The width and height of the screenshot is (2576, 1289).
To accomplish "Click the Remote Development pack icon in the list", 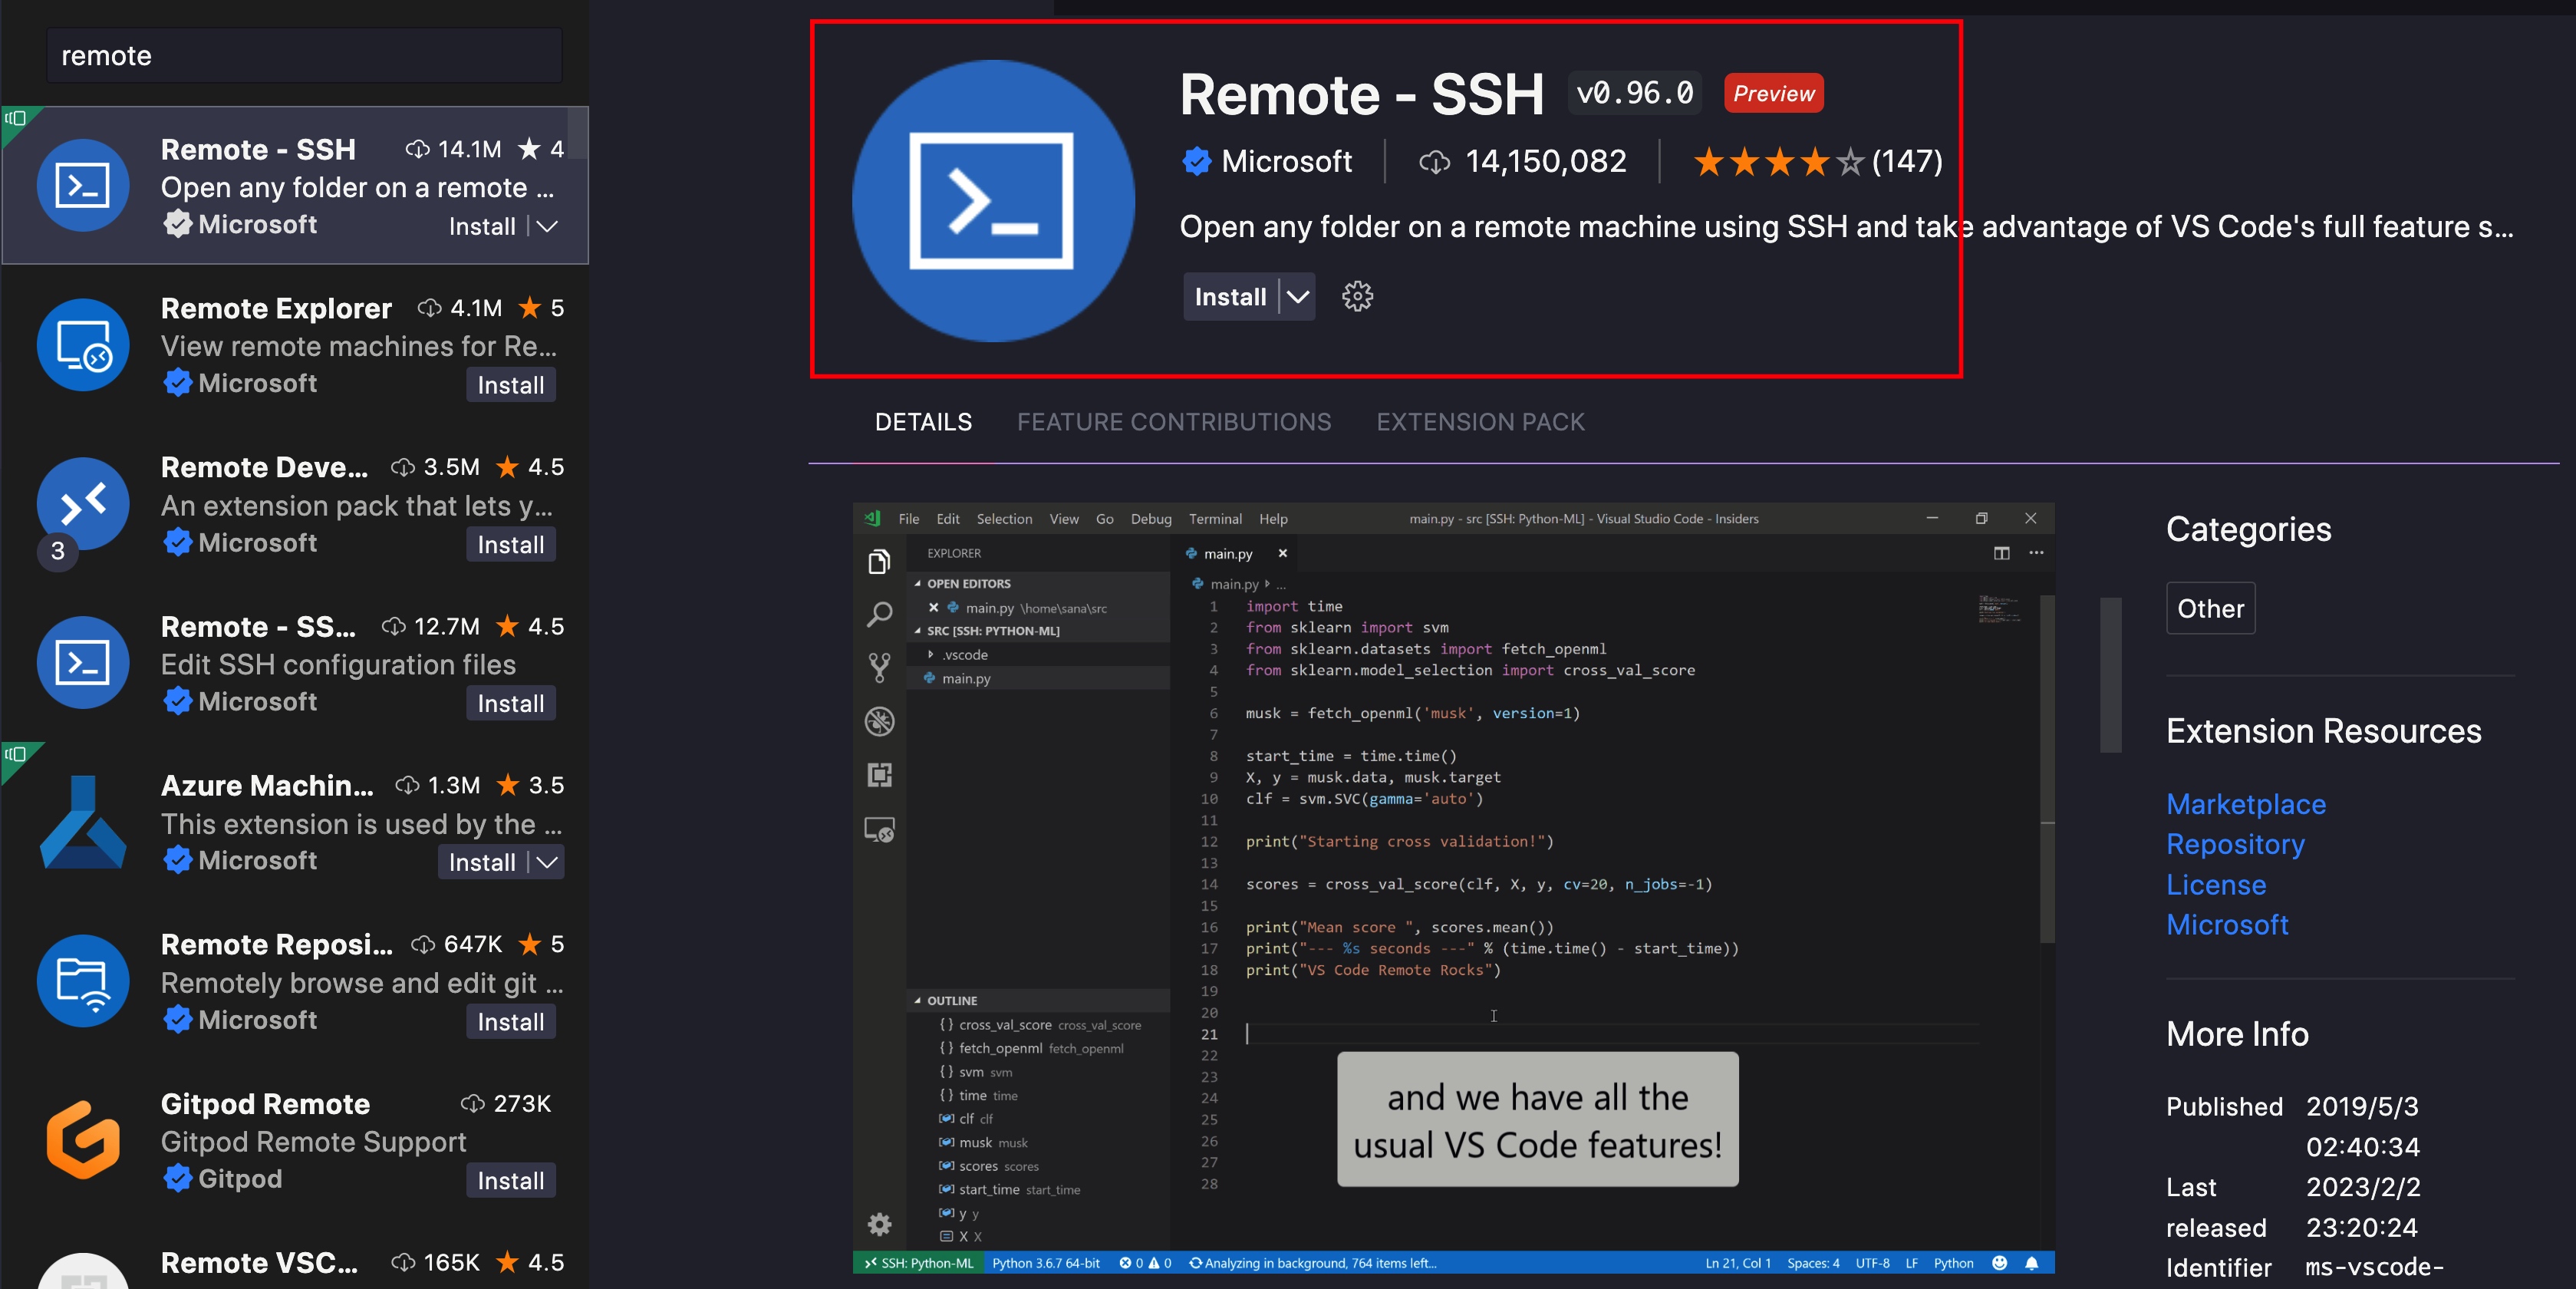I will (x=83, y=504).
